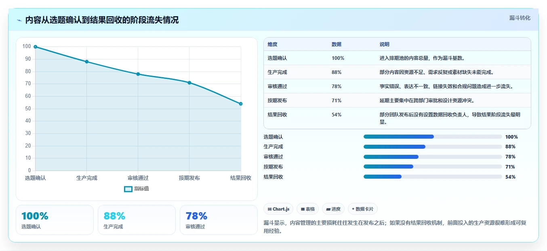Click the 54% table data cell
547x251 pixels.
337,115
